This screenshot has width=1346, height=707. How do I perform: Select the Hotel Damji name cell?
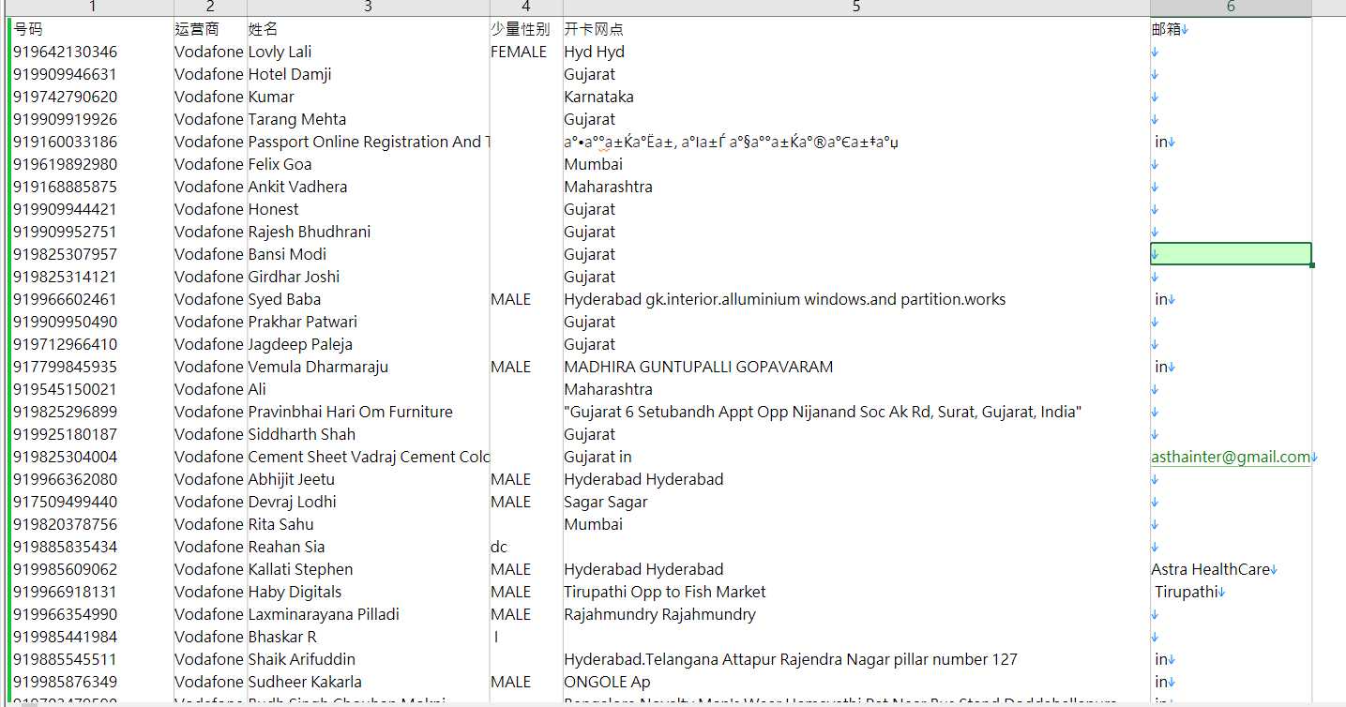click(368, 74)
